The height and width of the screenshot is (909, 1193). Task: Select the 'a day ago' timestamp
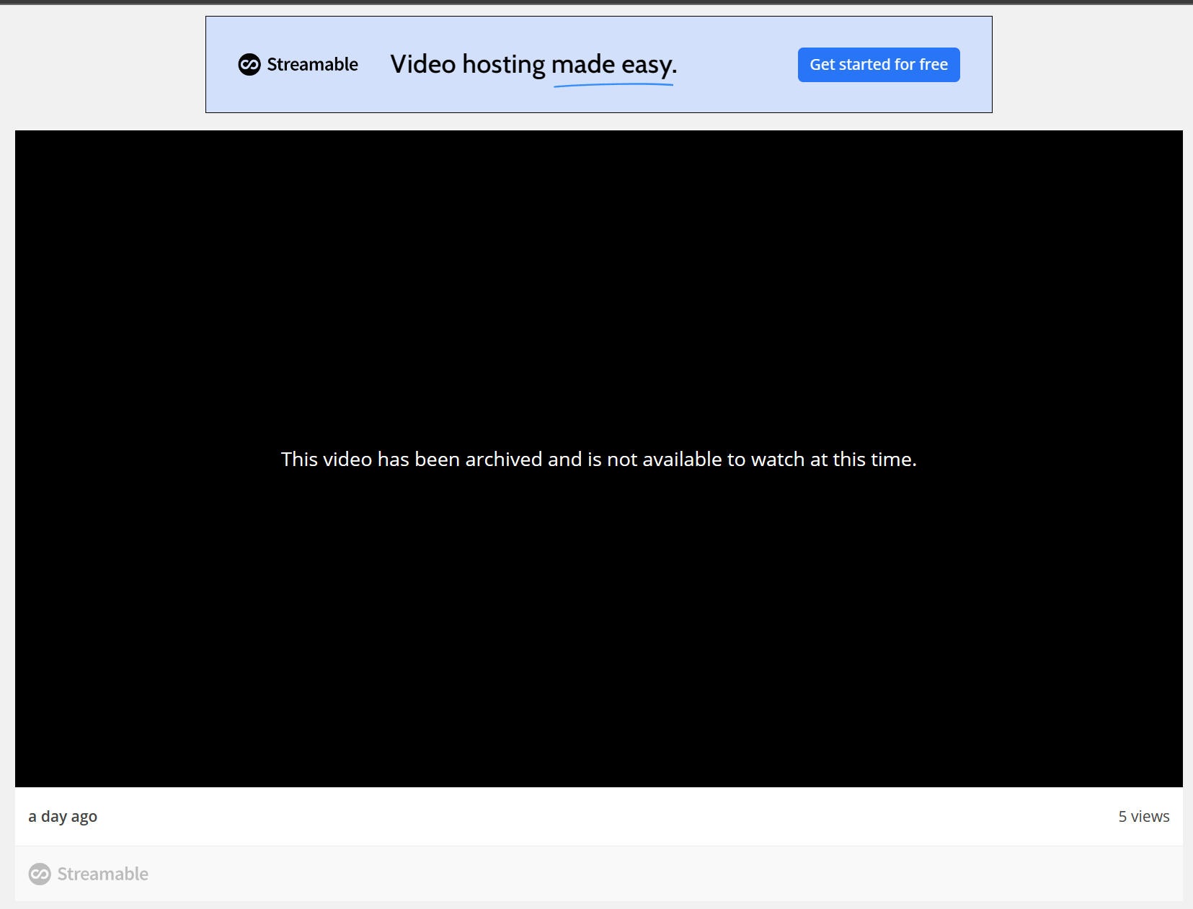(63, 817)
